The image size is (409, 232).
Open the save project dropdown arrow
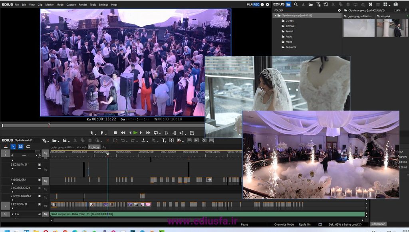coord(68,141)
